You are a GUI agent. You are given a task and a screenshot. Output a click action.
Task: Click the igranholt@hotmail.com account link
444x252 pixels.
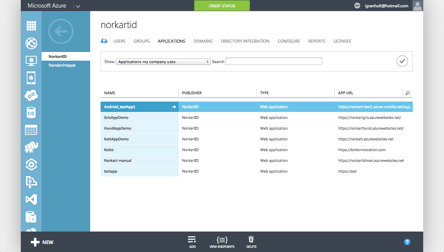(386, 6)
